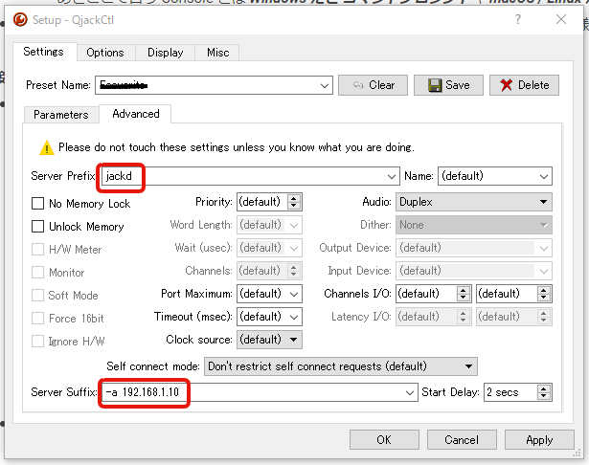Toggle the Force 16bit checkbox
589x465 pixels.
pyautogui.click(x=37, y=319)
